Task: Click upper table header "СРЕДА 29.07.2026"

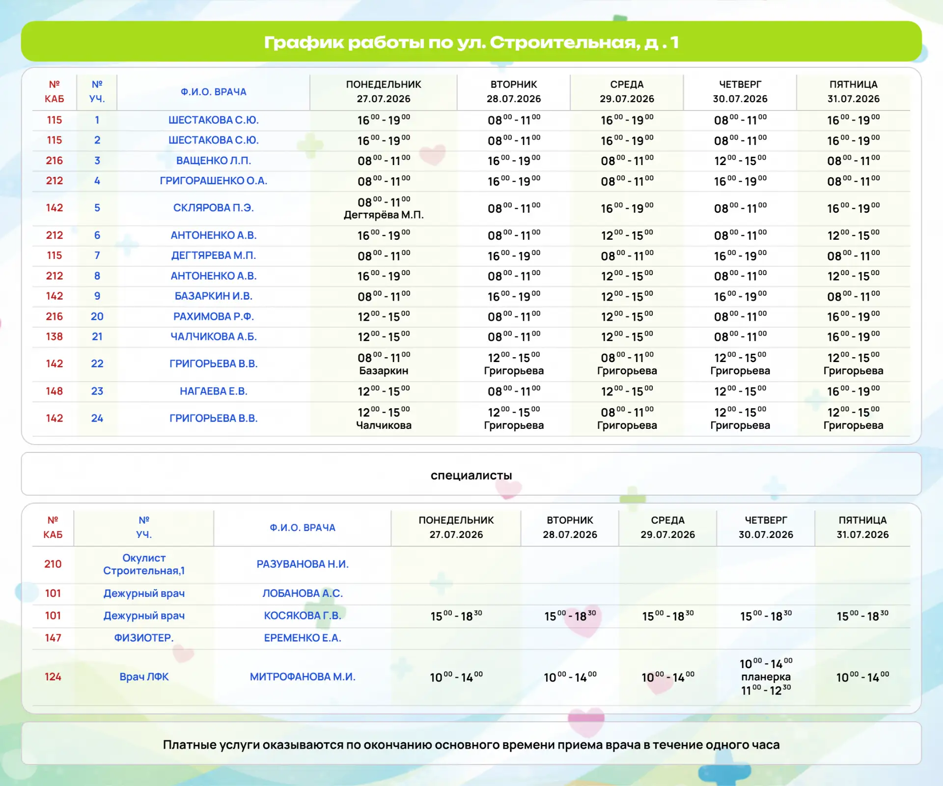Action: pos(627,91)
